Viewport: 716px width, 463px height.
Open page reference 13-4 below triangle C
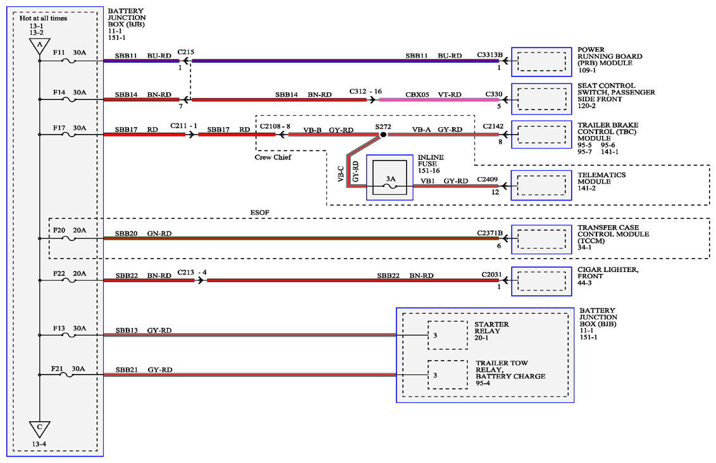pyautogui.click(x=39, y=444)
